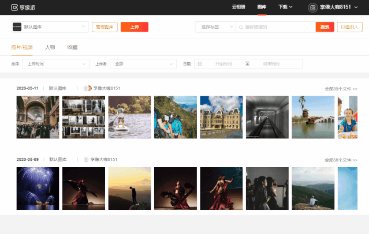Expand the 下载 menu in top bar
Viewport: 369px width, 234px height.
(x=285, y=7)
